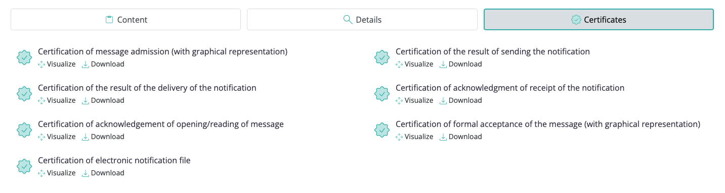Image resolution: width=725 pixels, height=193 pixels.
Task: Visualize opening/reading acknowledgement certificate
Action: click(57, 137)
